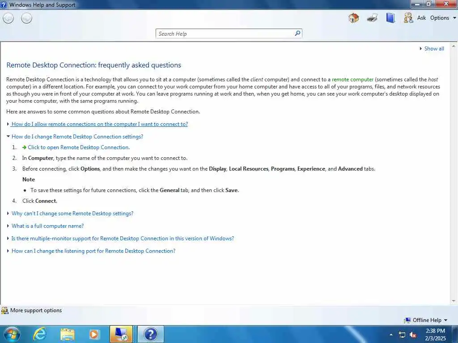Viewport: 458px width, 343px height.
Task: Open the Windows Start menu orb
Action: pyautogui.click(x=12, y=334)
